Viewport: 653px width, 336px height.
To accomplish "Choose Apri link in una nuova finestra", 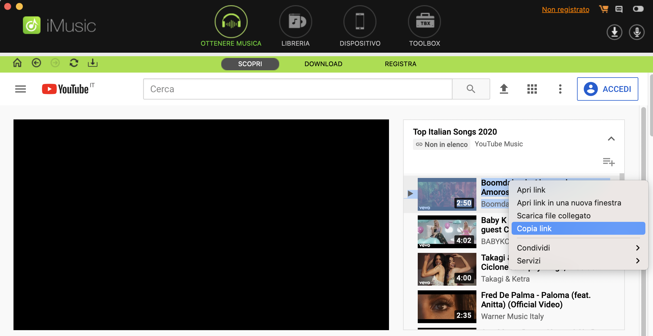I will pos(578,203).
